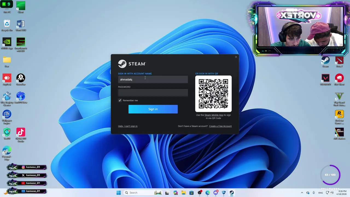This screenshot has height=197, width=350.
Task: Open the GravaStar desktop shortcut
Action: coord(21,79)
